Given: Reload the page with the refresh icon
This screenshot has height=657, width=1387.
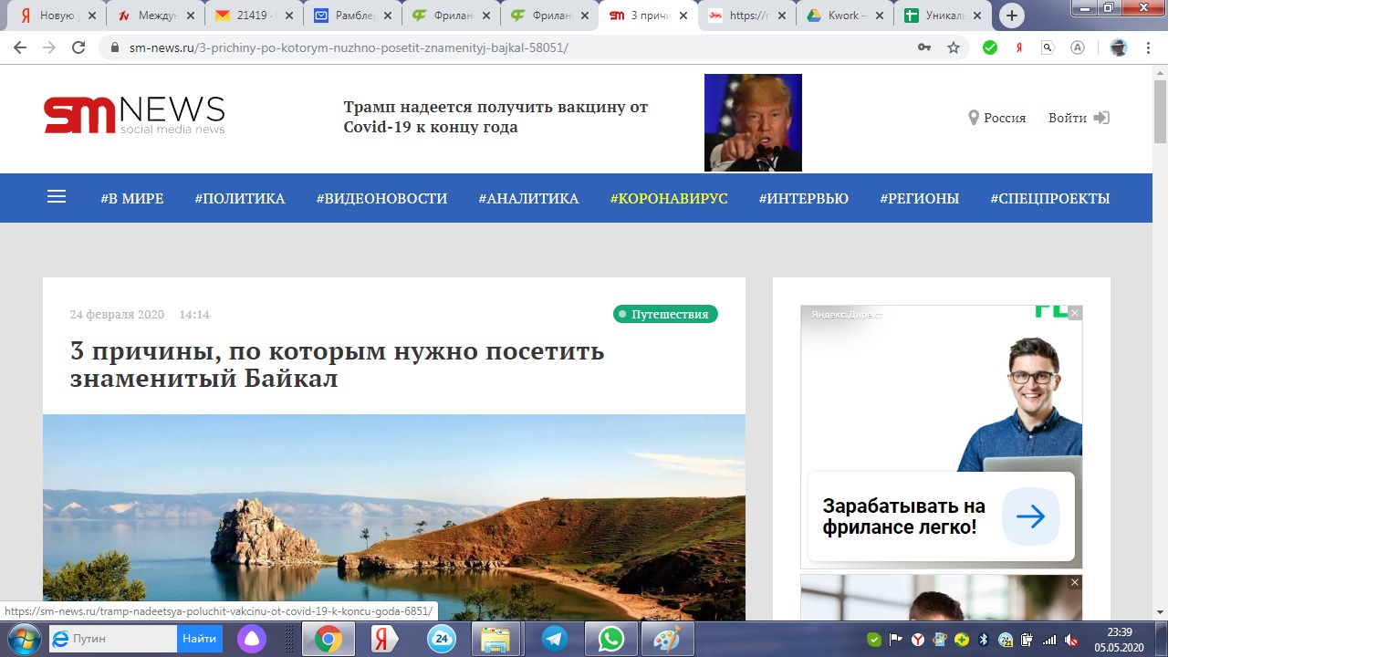Looking at the screenshot, I should (78, 47).
